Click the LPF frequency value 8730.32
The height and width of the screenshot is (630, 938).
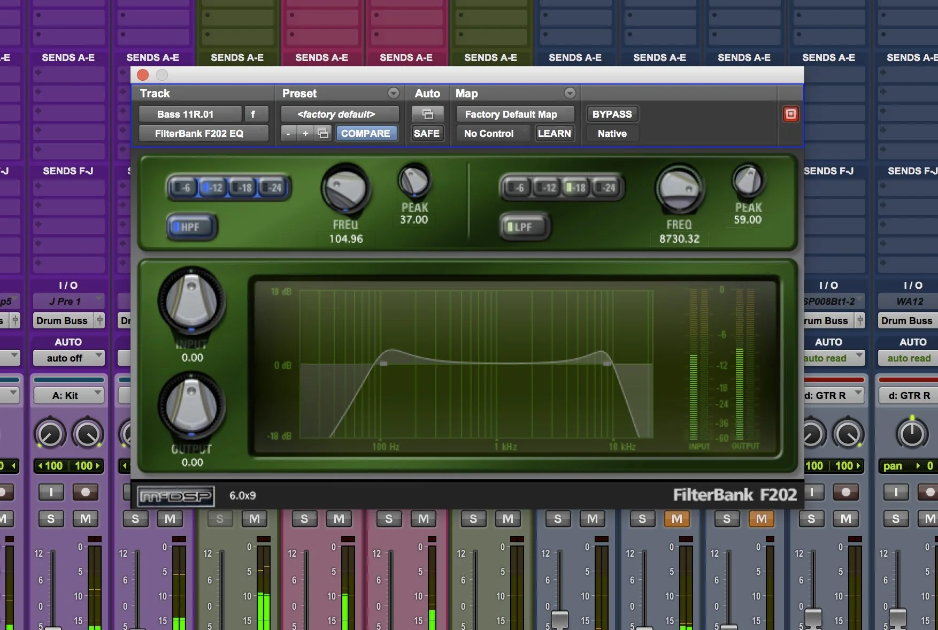click(x=679, y=239)
